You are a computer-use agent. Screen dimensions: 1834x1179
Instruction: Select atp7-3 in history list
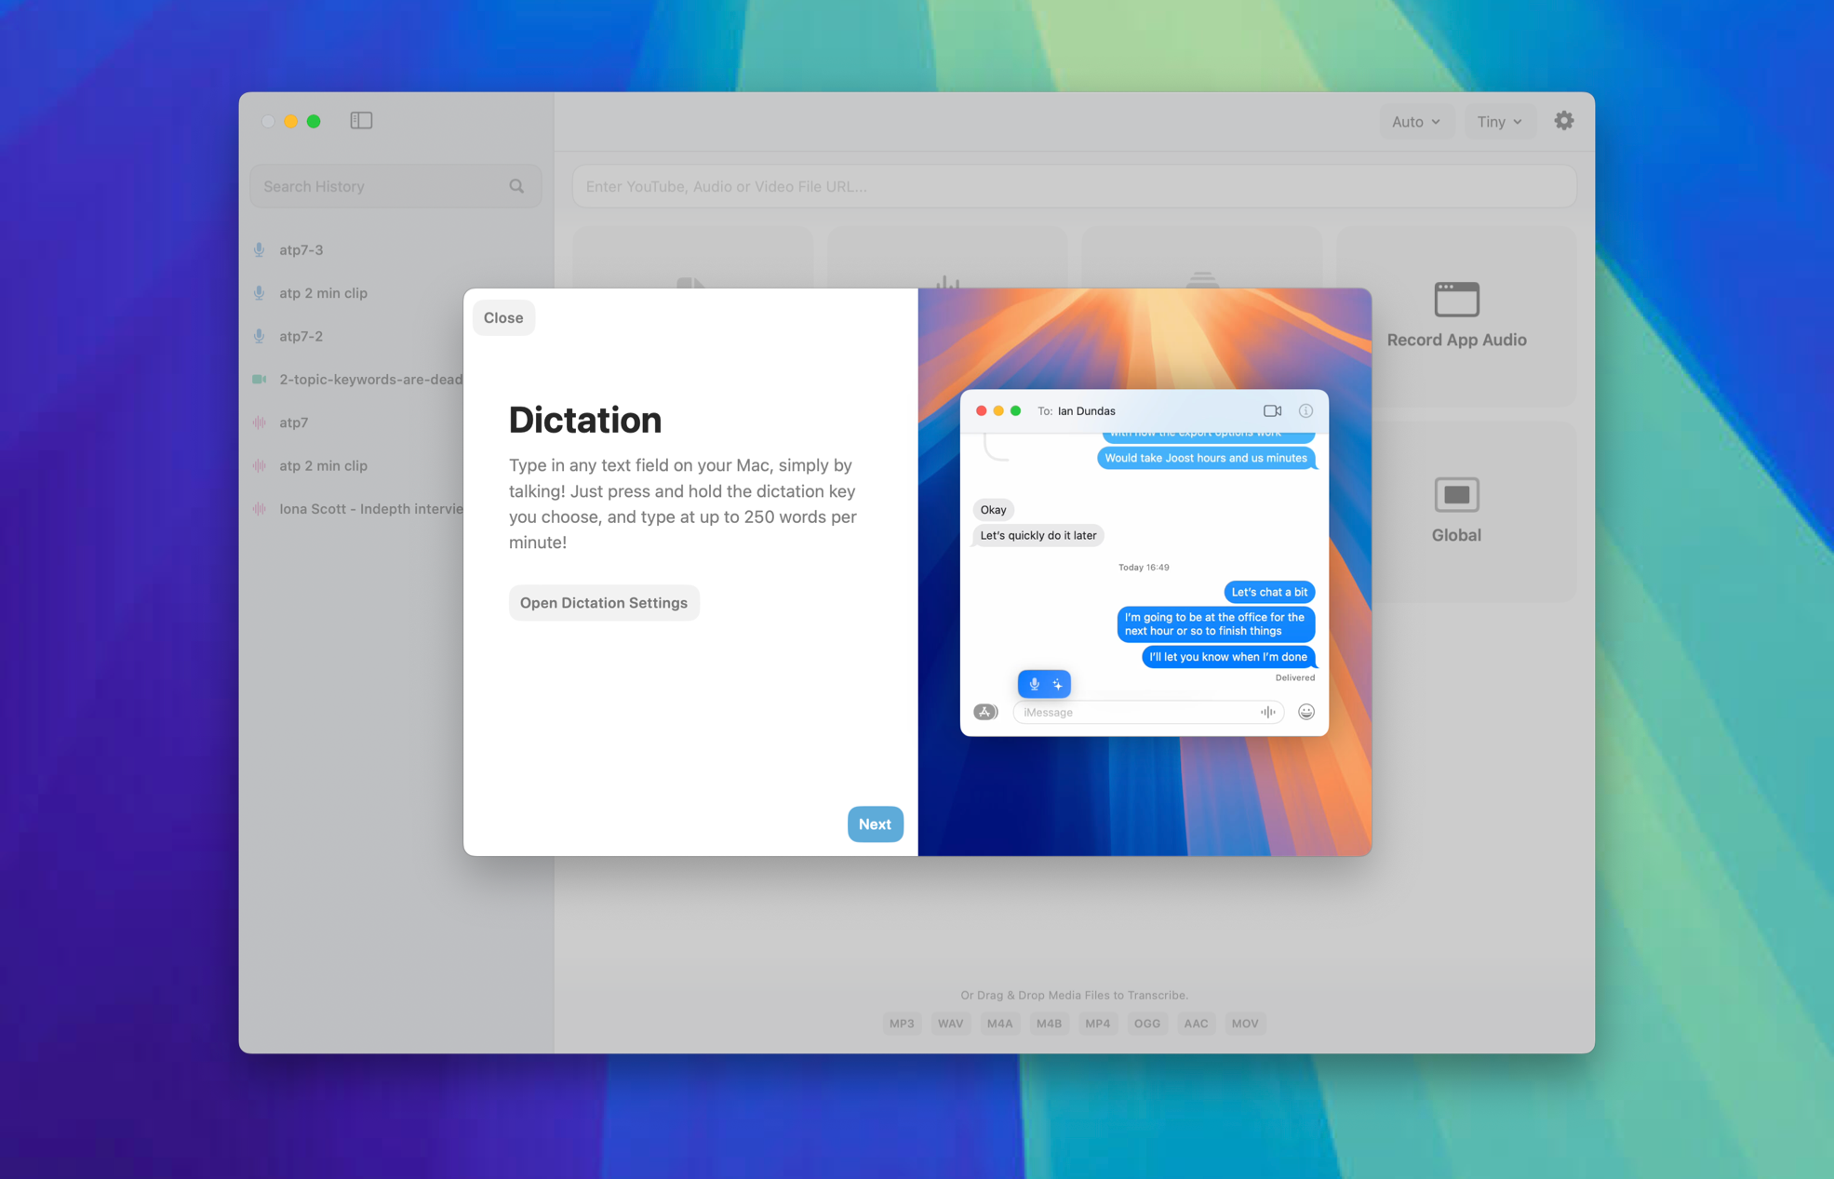pyautogui.click(x=301, y=249)
